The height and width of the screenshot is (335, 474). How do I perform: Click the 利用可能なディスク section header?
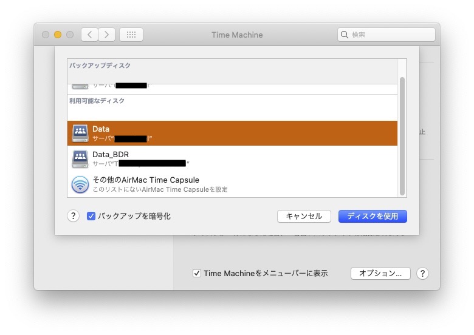point(97,101)
